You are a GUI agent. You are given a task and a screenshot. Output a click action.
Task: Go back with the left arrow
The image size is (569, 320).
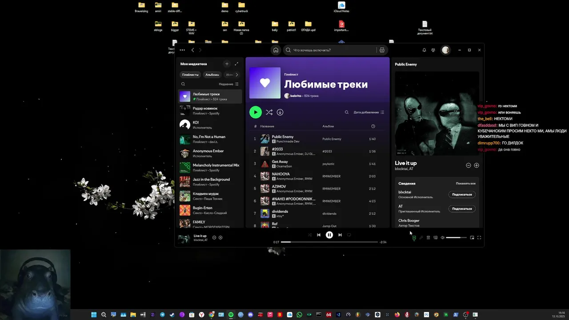coord(192,50)
